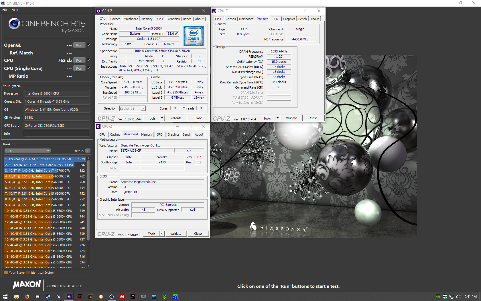Launch Firefox from the taskbar
481x301 pixels.
[x=27, y=297]
